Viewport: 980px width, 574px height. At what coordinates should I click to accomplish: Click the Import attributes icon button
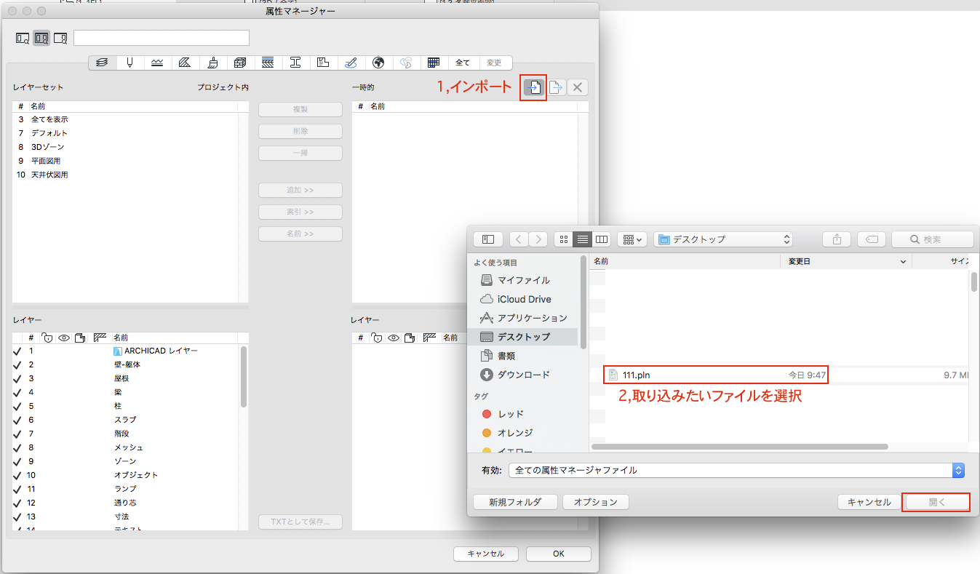534,87
